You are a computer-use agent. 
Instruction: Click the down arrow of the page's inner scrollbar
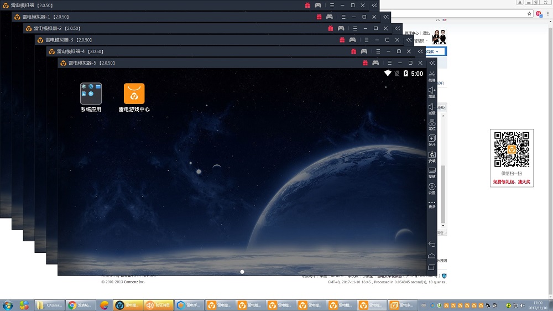pos(444,226)
